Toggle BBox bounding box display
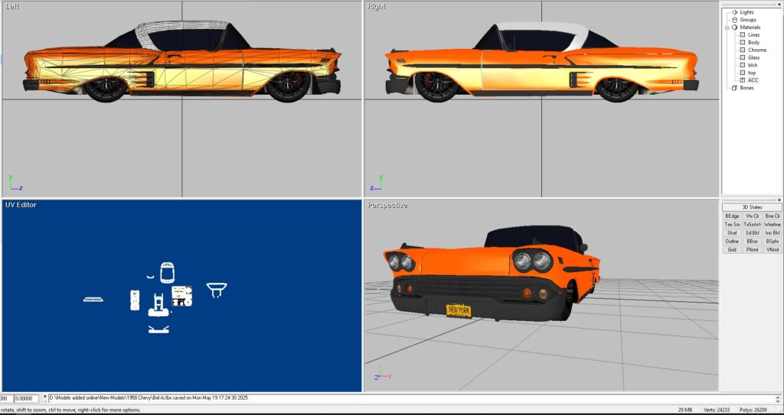The height and width of the screenshot is (415, 784). click(x=752, y=242)
